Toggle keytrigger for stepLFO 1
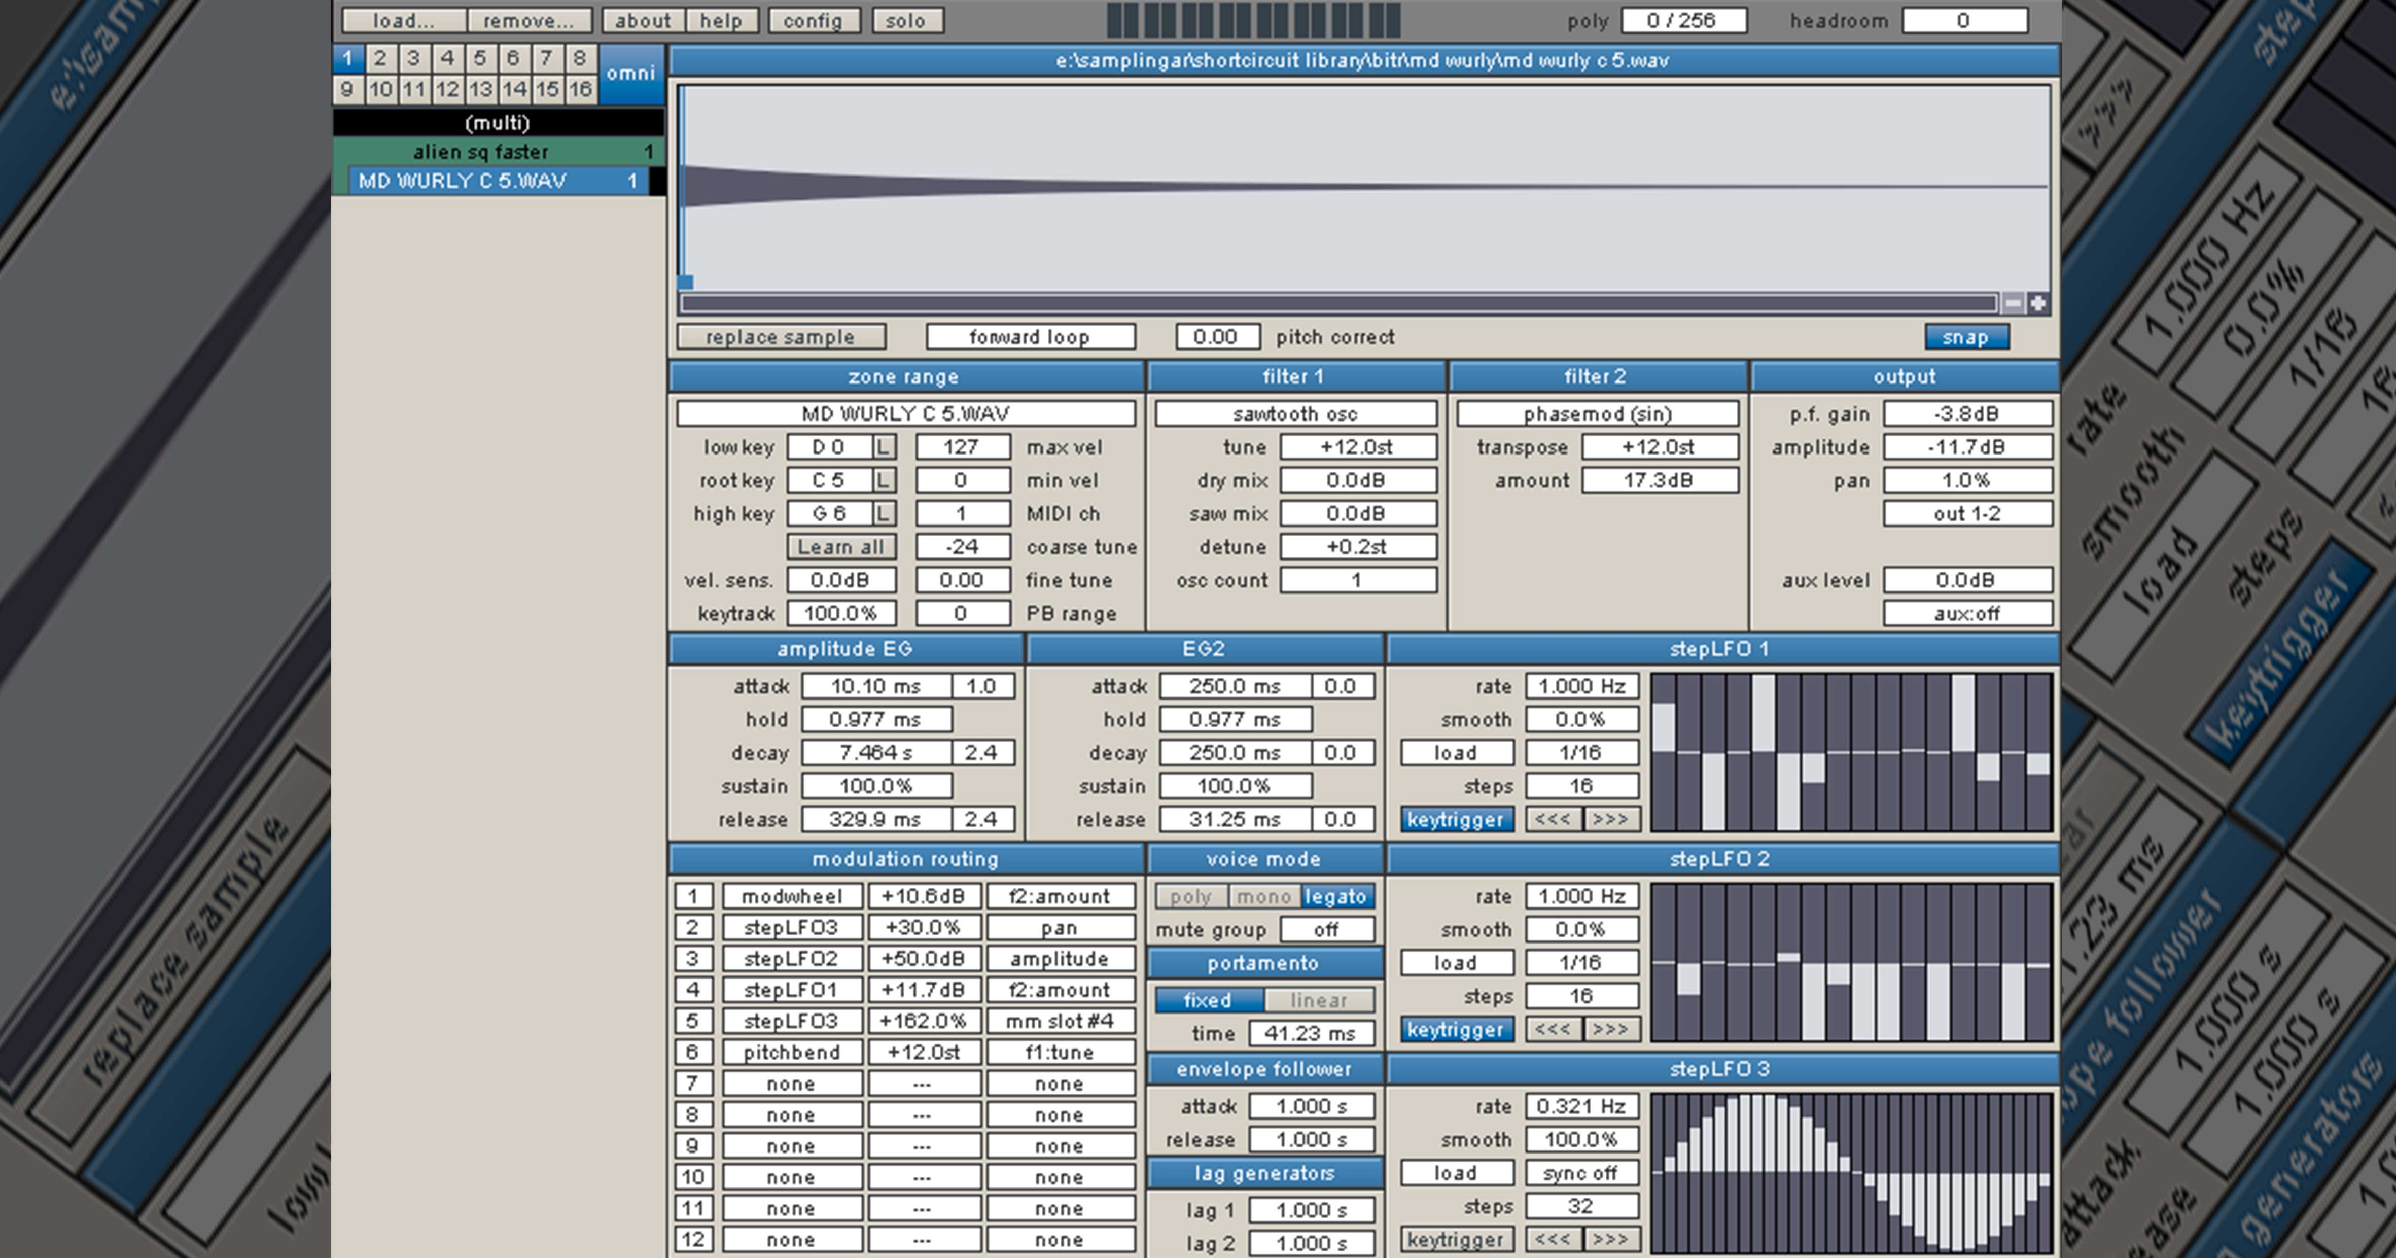2396x1258 pixels. coord(1457,820)
